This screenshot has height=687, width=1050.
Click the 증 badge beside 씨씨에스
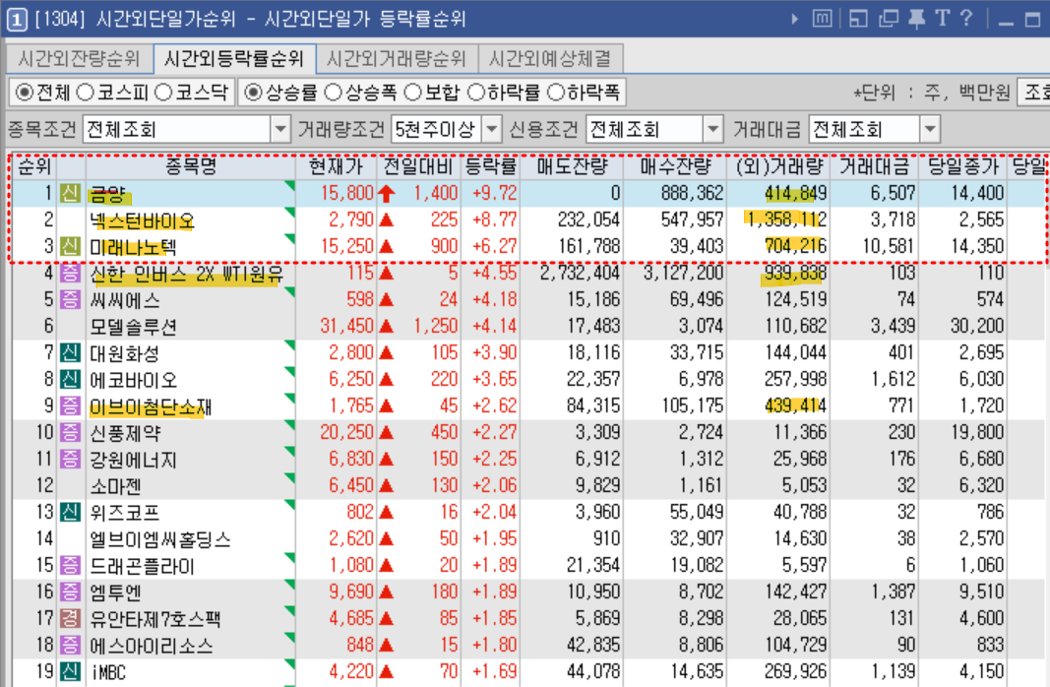70,299
